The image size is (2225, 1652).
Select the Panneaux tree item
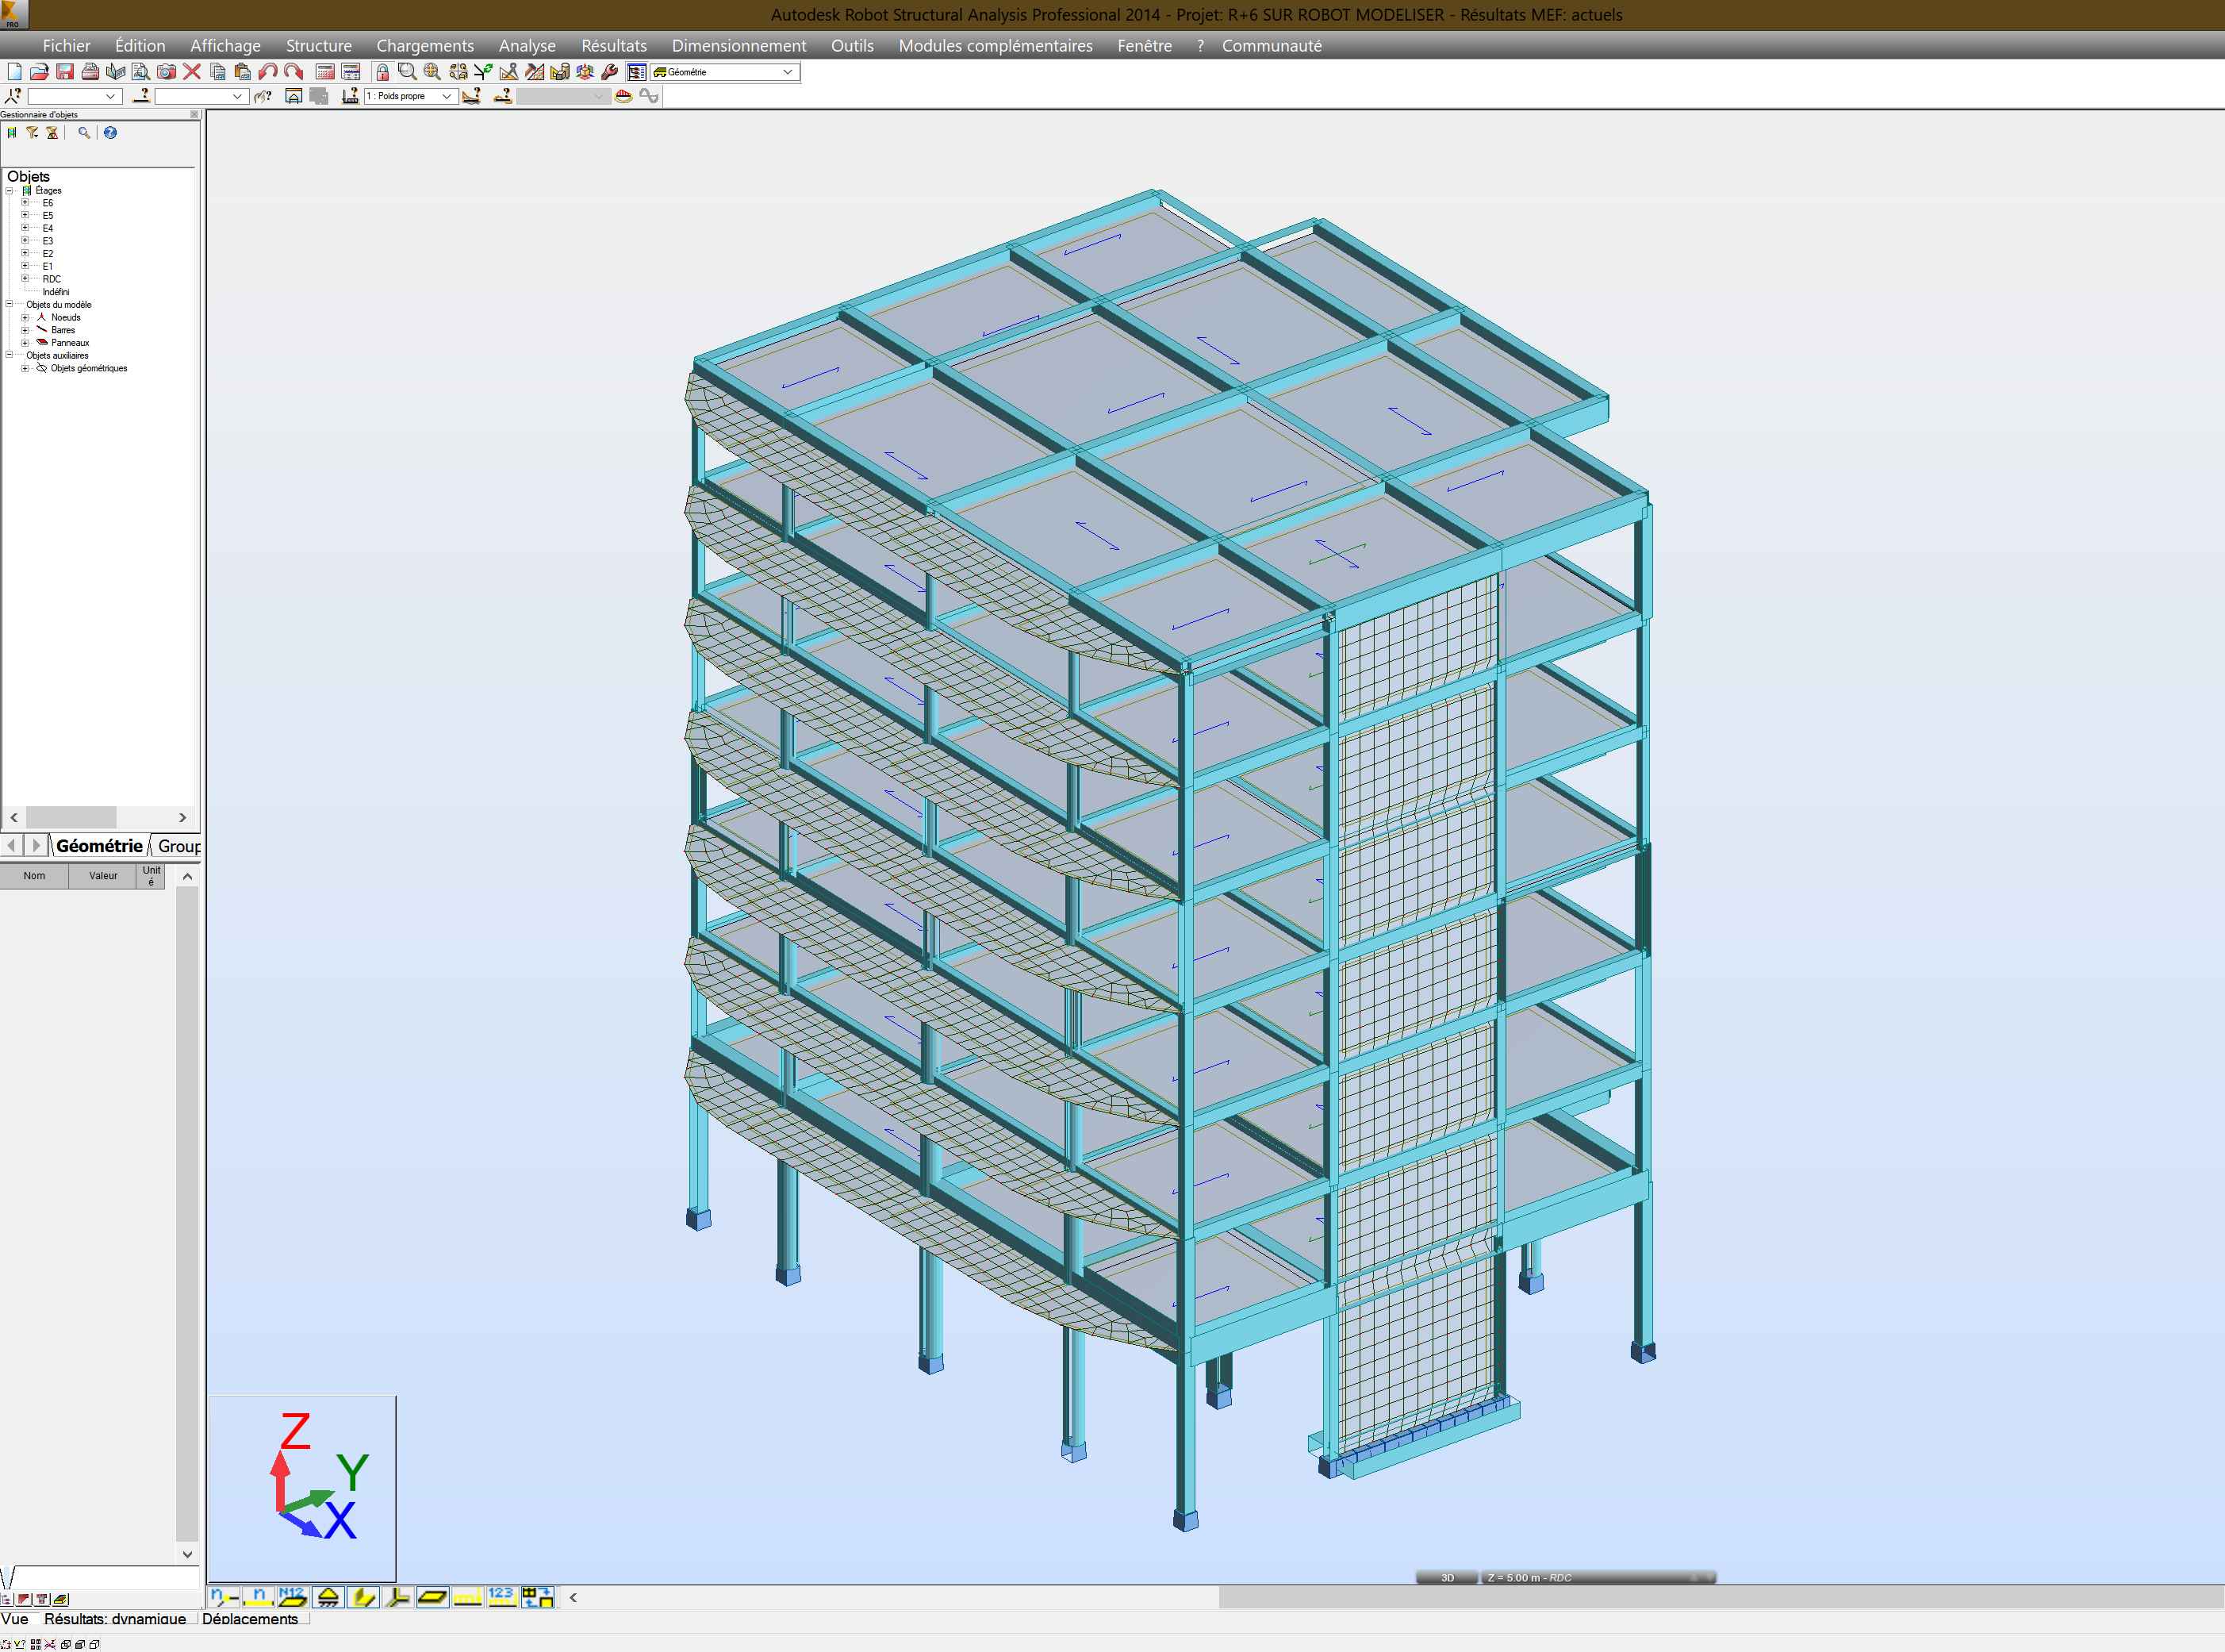69,343
